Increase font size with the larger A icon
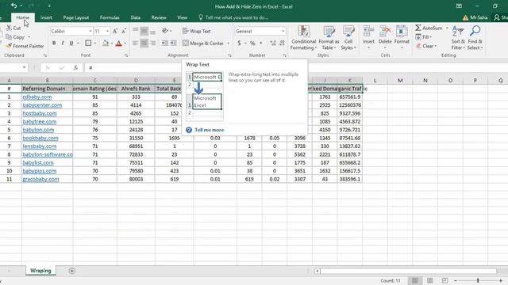Image resolution: width=508 pixels, height=285 pixels. 115,31
